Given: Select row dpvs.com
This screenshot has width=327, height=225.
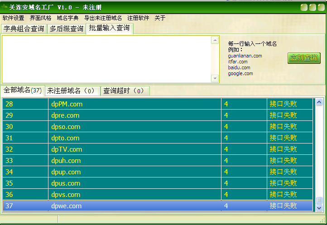Looking at the screenshot, I should coord(158,194).
